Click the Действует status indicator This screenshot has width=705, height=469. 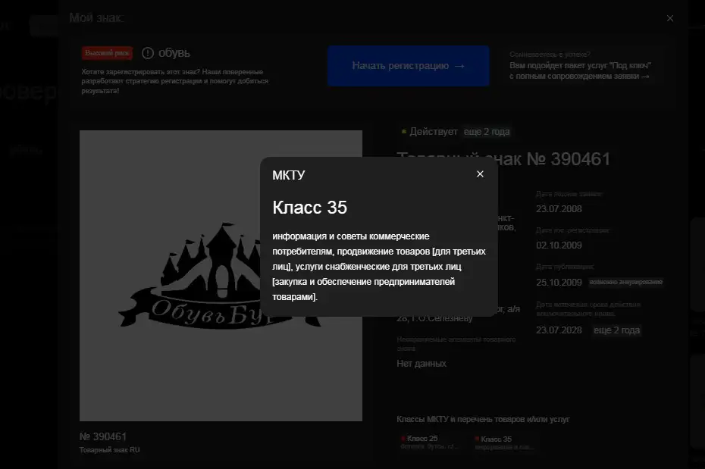[429, 132]
